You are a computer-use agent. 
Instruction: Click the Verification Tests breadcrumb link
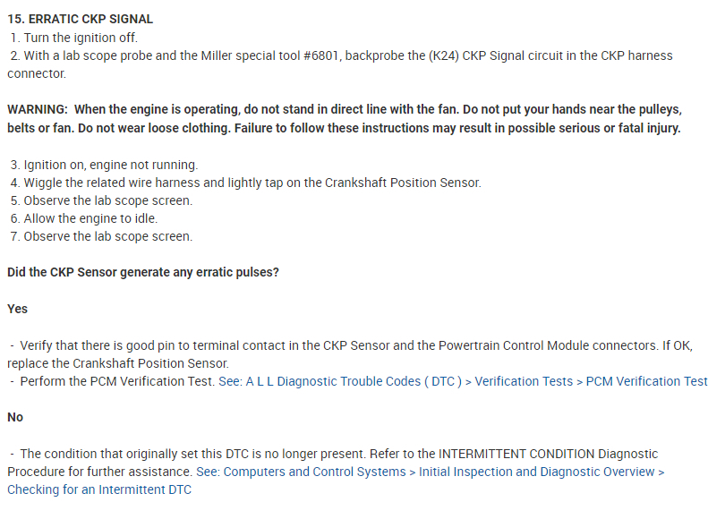[x=524, y=381]
